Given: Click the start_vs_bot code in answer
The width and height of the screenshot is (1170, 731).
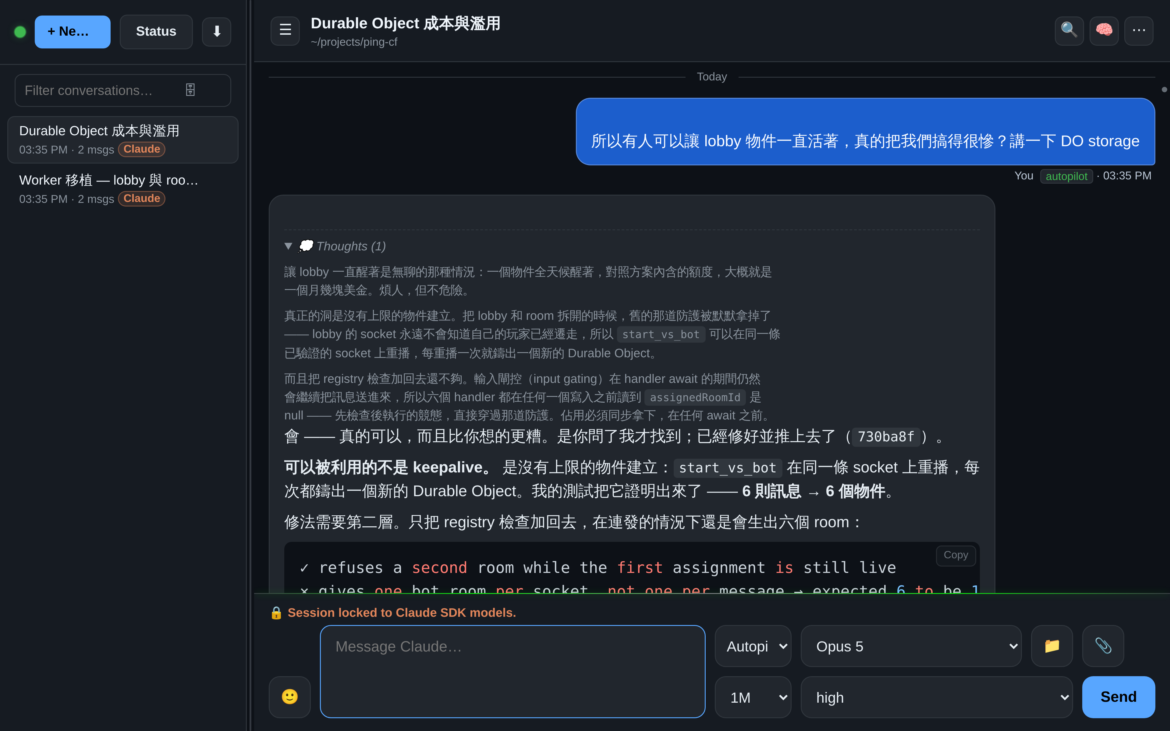Looking at the screenshot, I should point(727,468).
